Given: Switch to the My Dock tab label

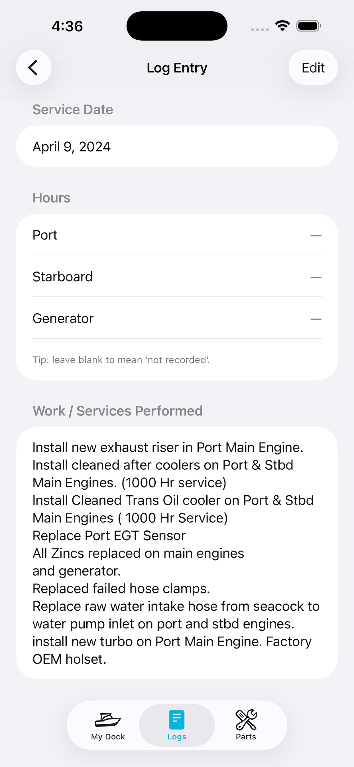Looking at the screenshot, I should click(108, 737).
